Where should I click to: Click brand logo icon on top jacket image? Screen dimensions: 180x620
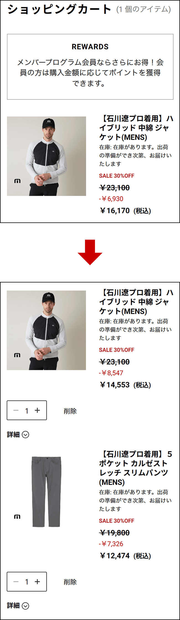(x=17, y=181)
